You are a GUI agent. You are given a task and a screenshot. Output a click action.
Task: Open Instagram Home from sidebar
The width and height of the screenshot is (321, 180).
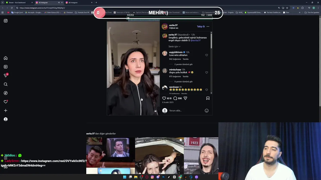[x=6, y=58]
